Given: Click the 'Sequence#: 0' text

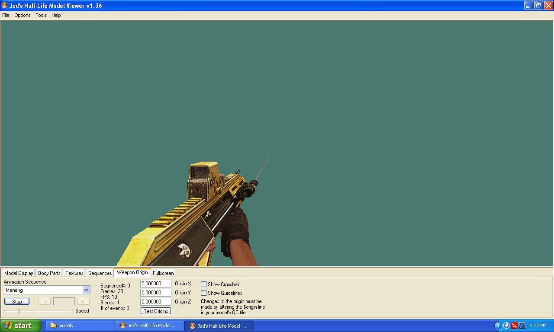Looking at the screenshot, I should coord(115,286).
